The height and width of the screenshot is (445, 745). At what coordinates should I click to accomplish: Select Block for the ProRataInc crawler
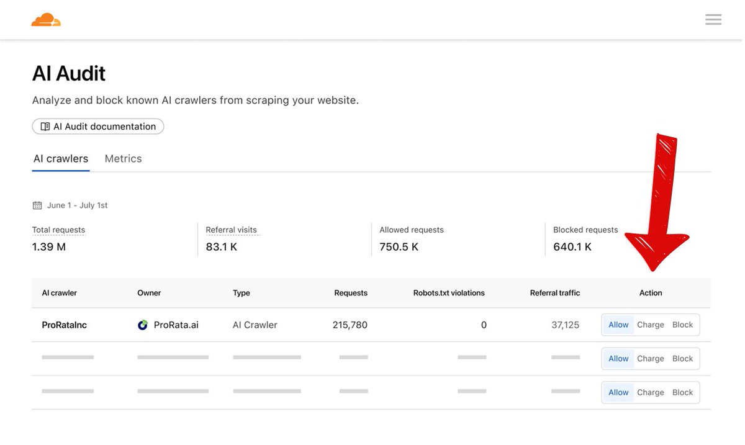[x=682, y=324]
